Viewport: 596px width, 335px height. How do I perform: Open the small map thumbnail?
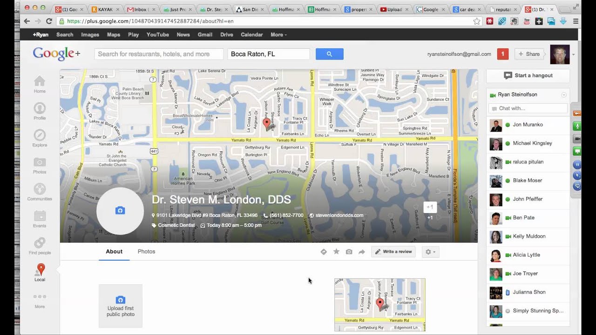[x=380, y=305]
